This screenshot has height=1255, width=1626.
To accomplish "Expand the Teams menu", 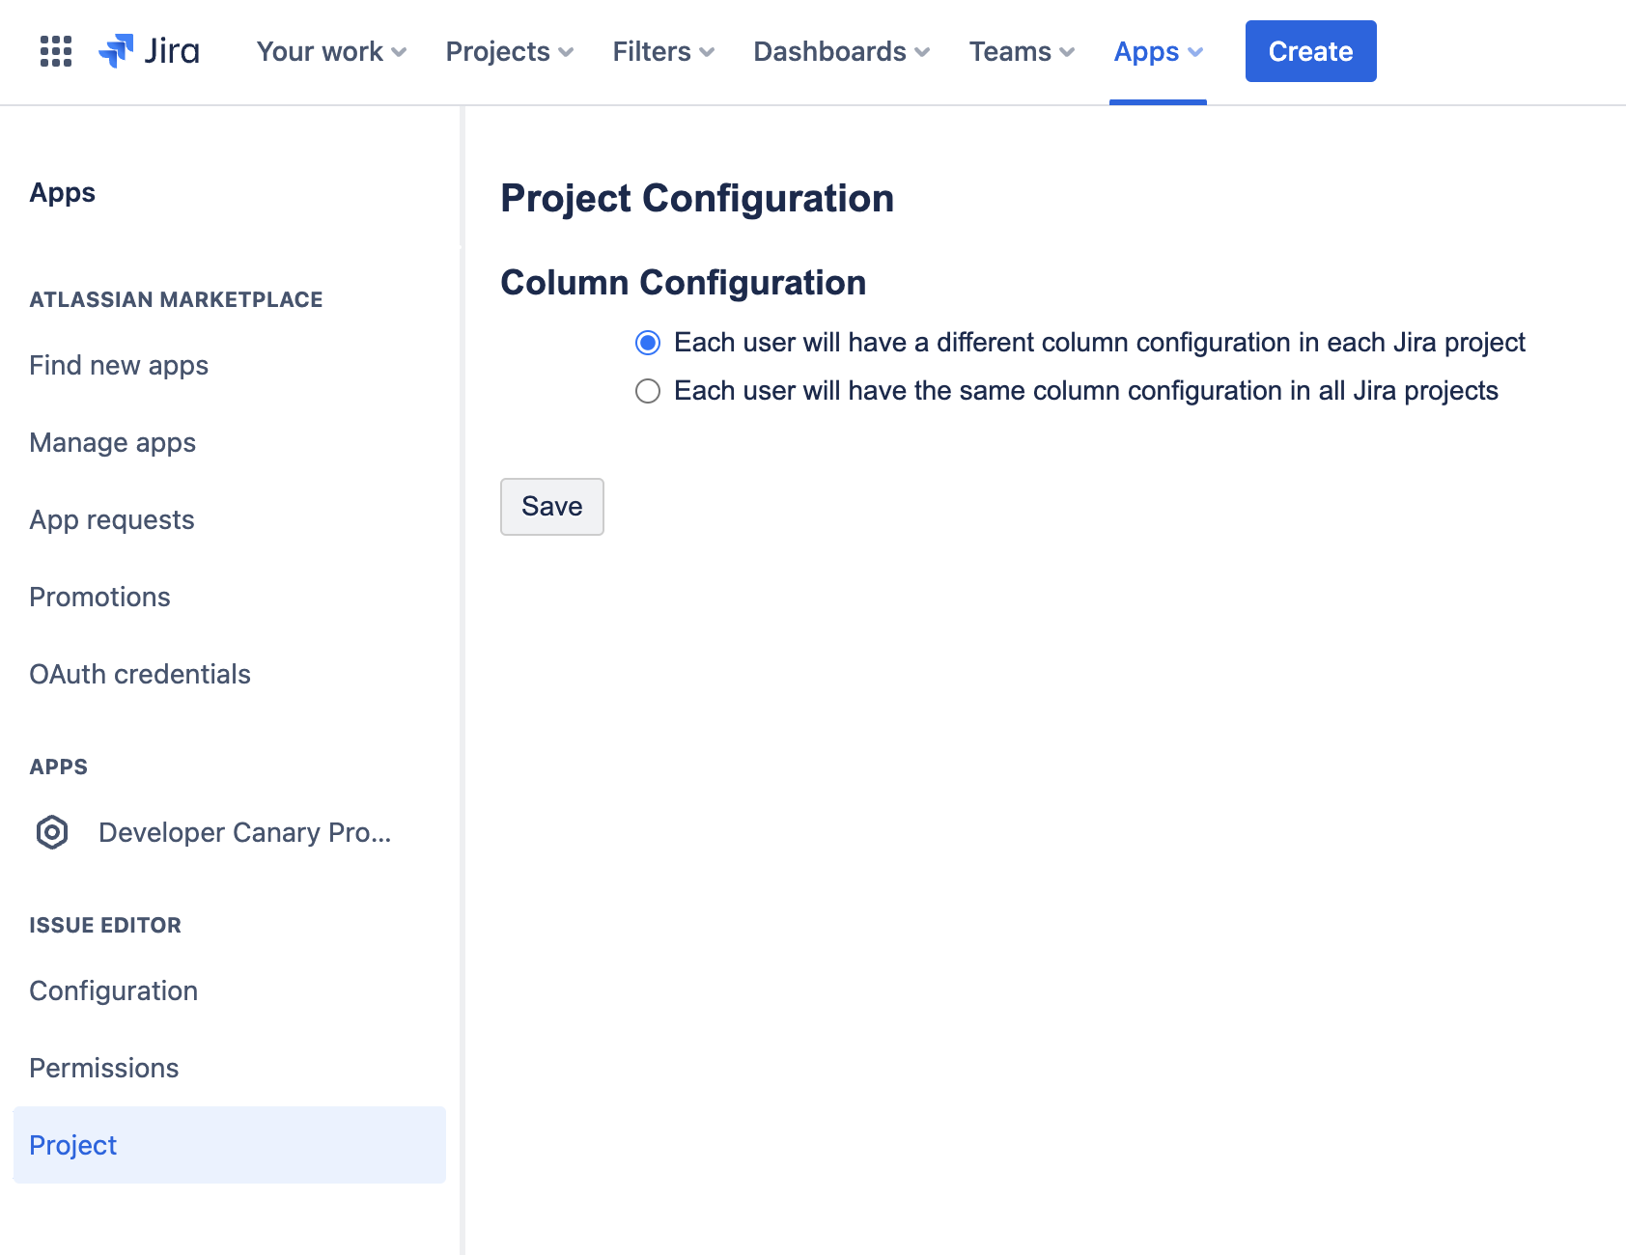I will point(1022,51).
